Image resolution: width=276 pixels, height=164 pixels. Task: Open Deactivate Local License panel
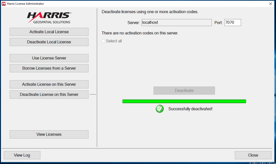pyautogui.click(x=49, y=42)
